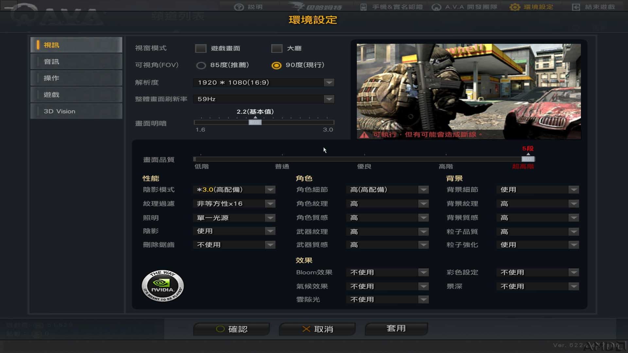Select the 90度(現行) FOV radio button

coord(276,65)
